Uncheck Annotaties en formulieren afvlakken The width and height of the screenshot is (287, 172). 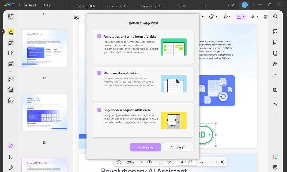(x=99, y=36)
